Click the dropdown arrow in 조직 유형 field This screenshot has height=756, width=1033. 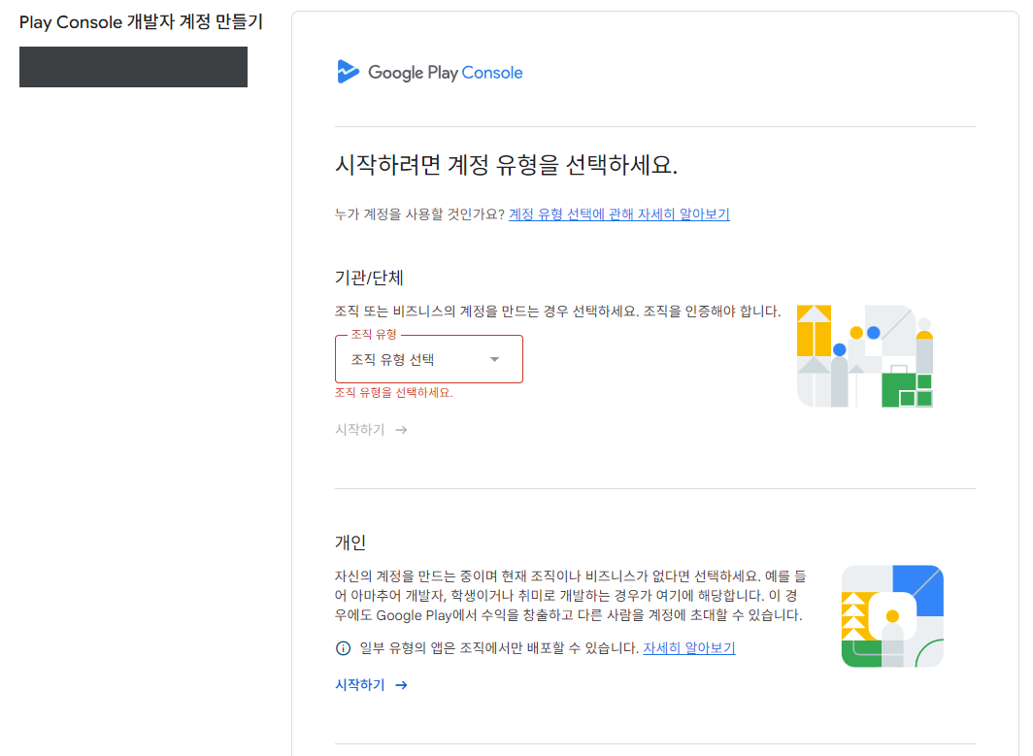click(x=495, y=359)
